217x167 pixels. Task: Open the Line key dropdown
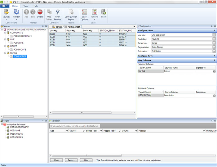pos(214,35)
